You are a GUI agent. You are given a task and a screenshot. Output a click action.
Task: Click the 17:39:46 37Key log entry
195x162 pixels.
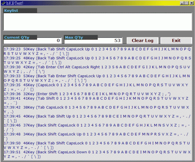coord(97,127)
